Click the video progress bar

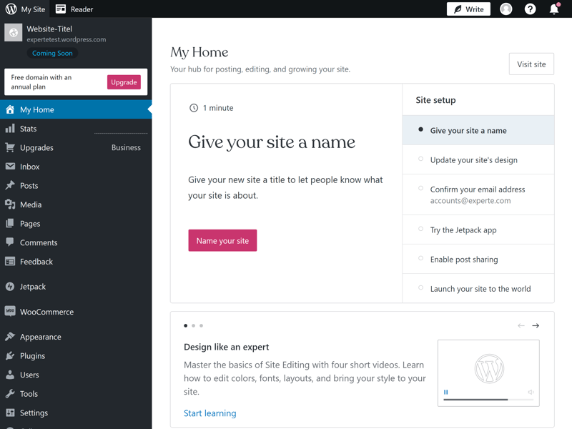coord(475,399)
